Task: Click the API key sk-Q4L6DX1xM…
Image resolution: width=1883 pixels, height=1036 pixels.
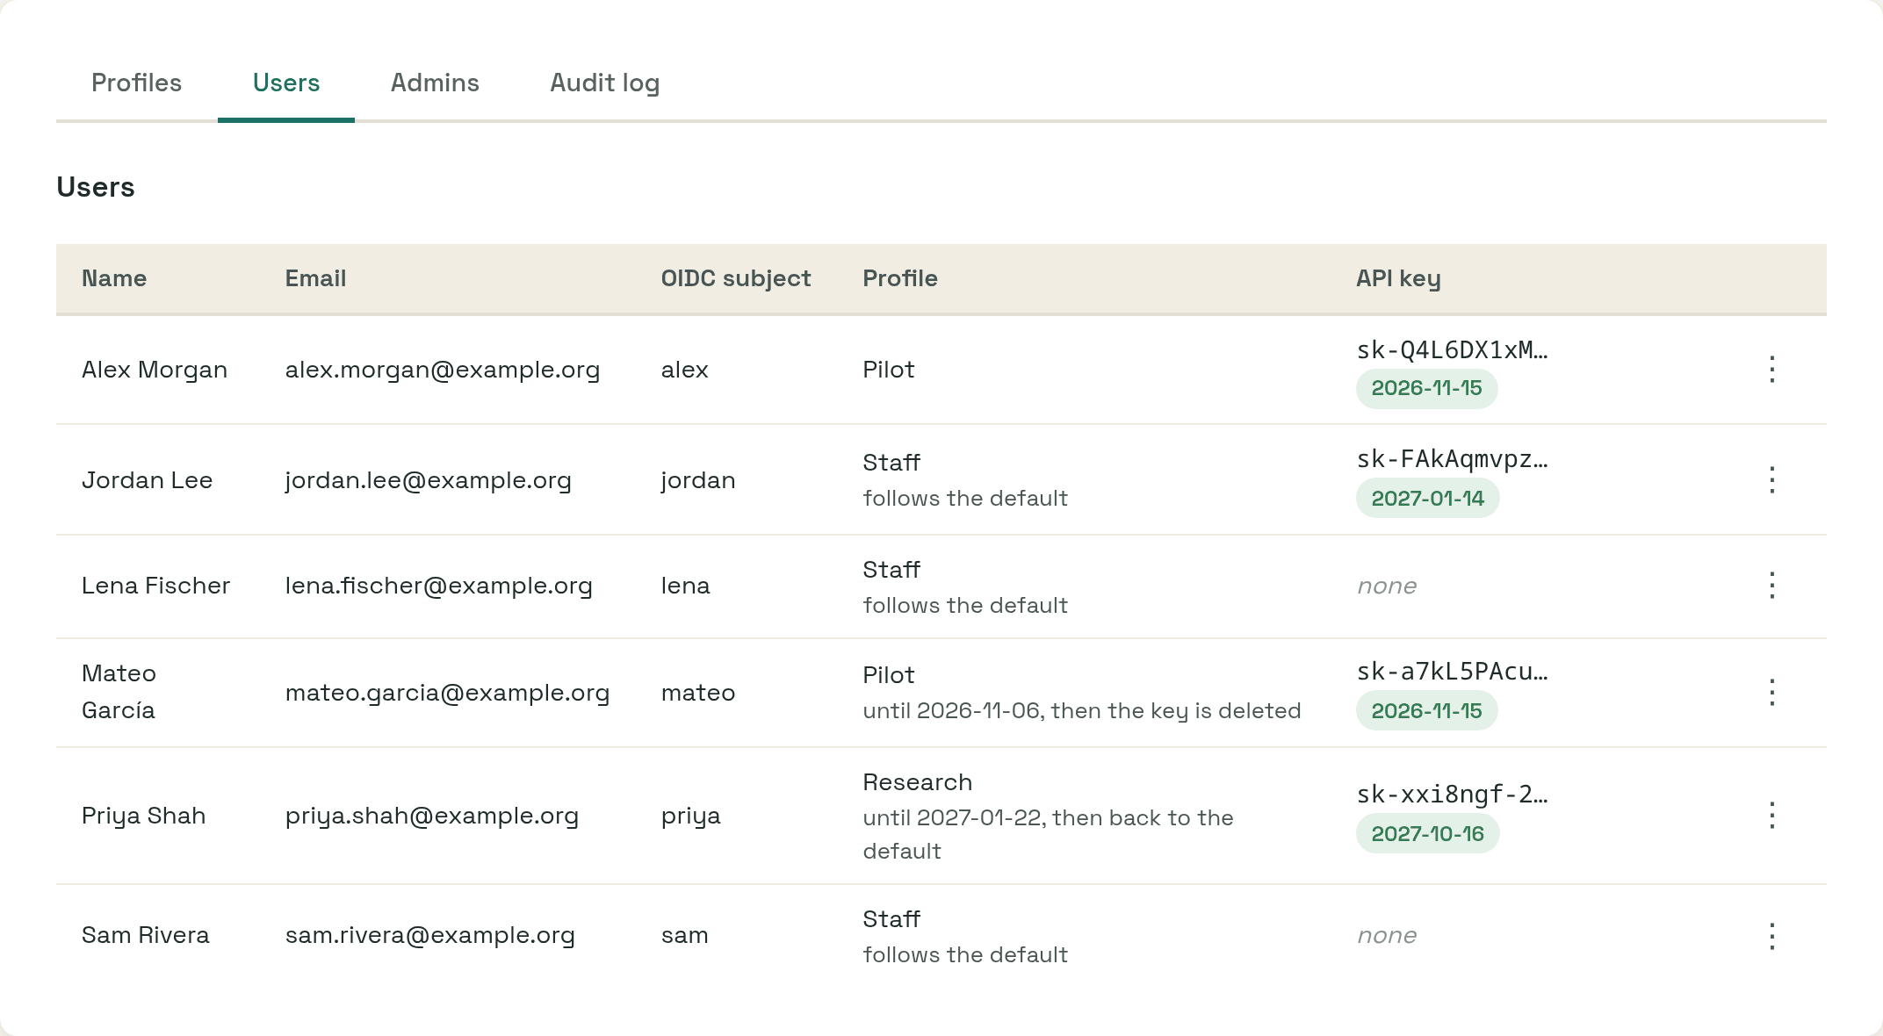Action: (1452, 349)
